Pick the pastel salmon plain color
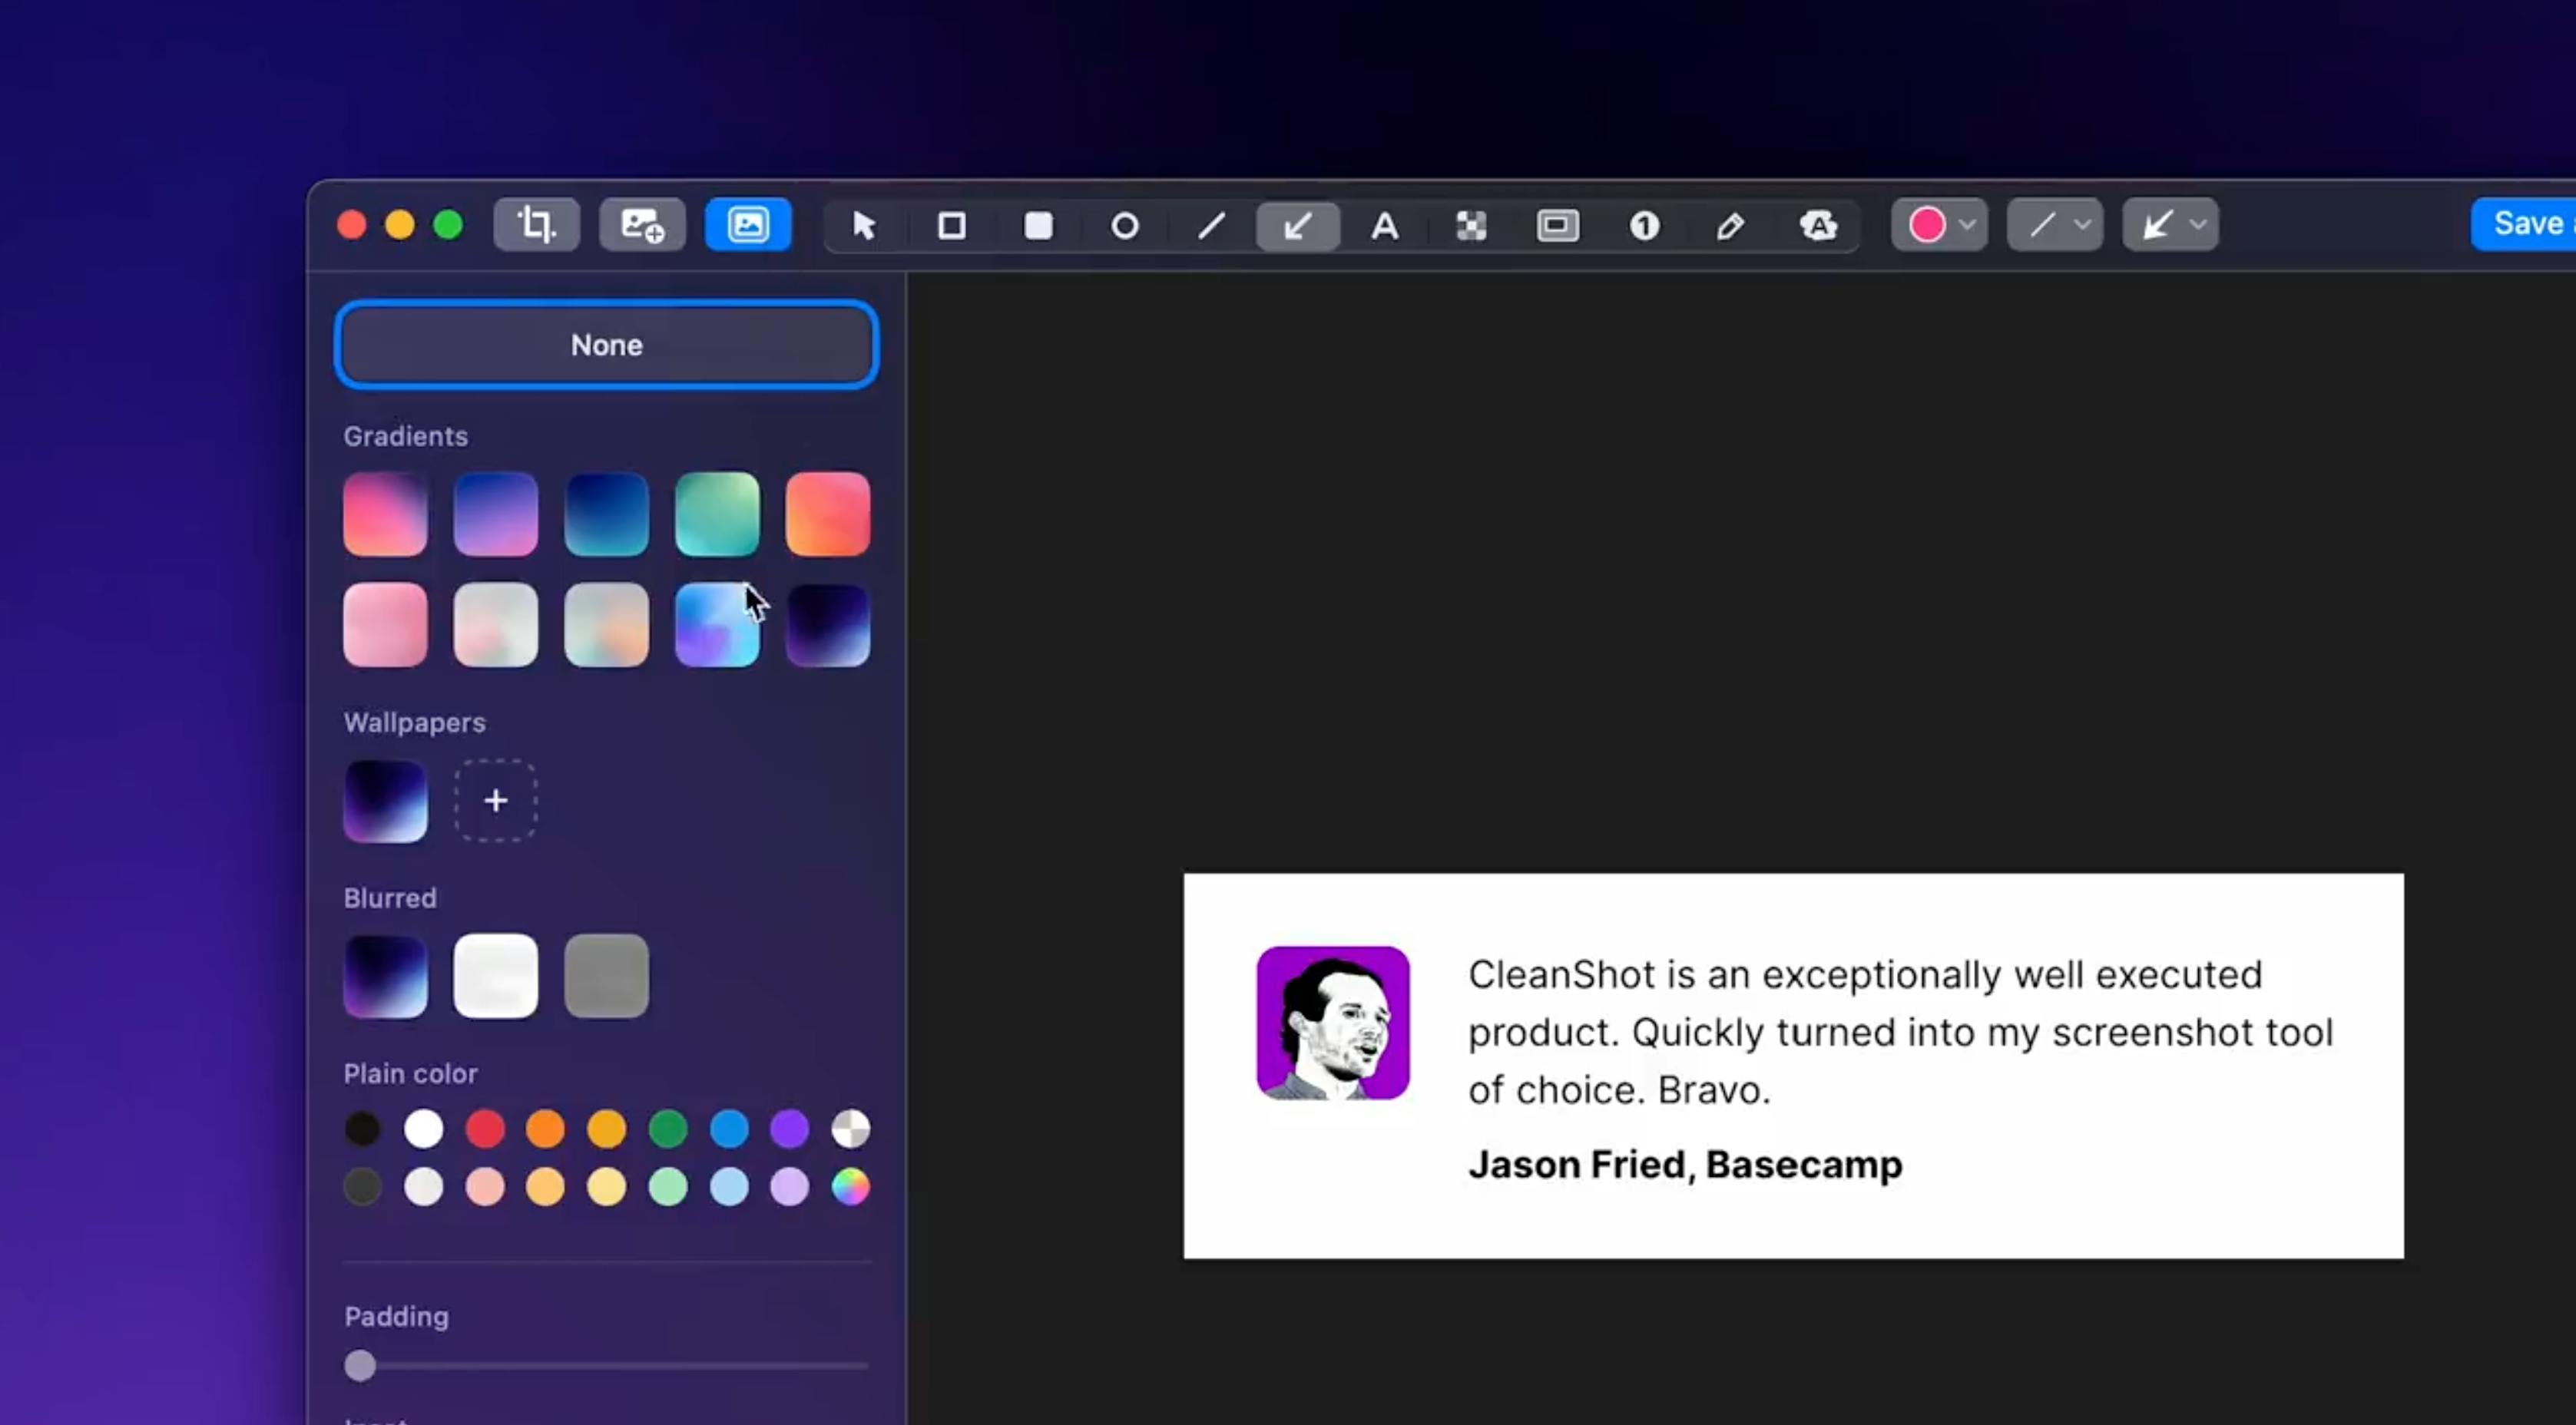Viewport: 2576px width, 1425px height. point(485,1187)
